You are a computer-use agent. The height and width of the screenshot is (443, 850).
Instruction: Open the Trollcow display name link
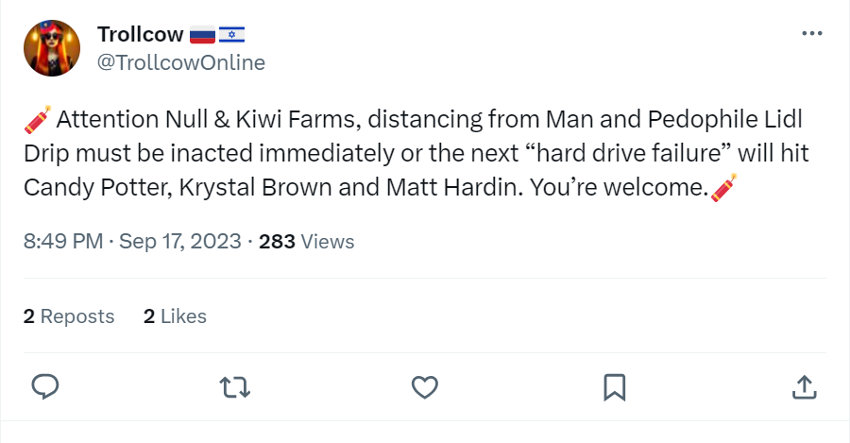coord(141,34)
